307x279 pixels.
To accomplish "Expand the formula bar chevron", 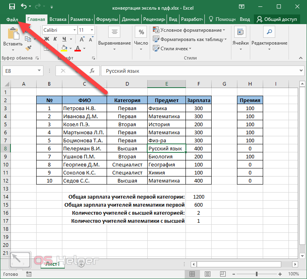I will click(301, 71).
